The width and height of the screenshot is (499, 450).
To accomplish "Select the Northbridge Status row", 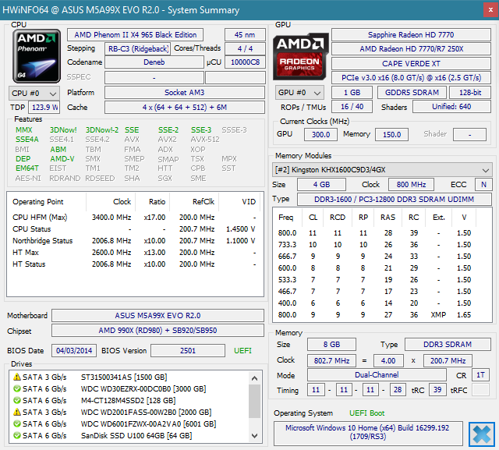I will [134, 241].
